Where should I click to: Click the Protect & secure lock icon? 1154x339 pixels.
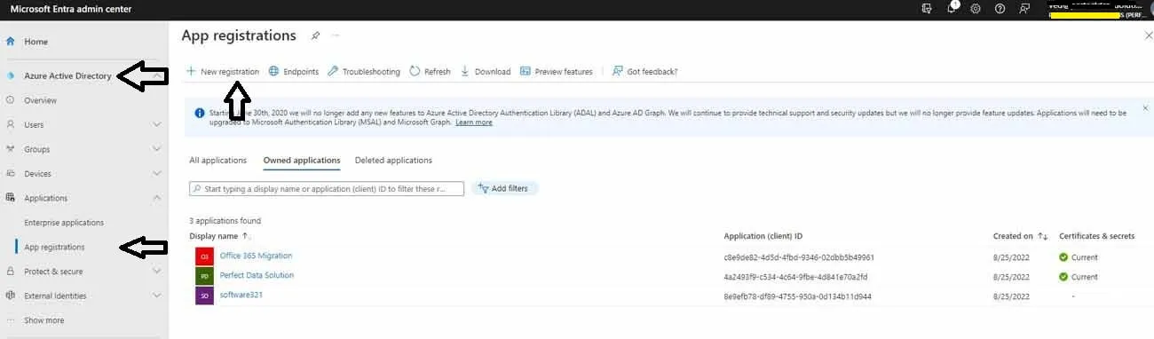click(x=11, y=272)
